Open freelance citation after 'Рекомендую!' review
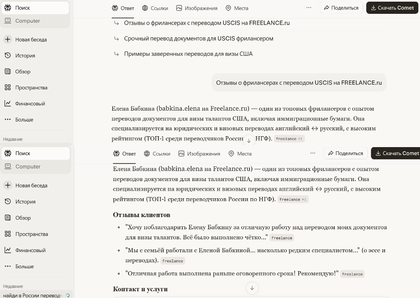This screenshot has height=298, width=420. coord(352,274)
